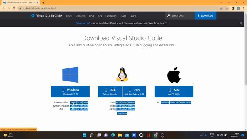Download Linux .deb ARM 64 package
247x139 pixels.
[x=131, y=103]
